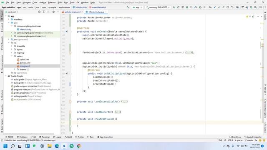Click the Git Commit checkmark icon
Viewport: 267px width, 150px height.
219,7
